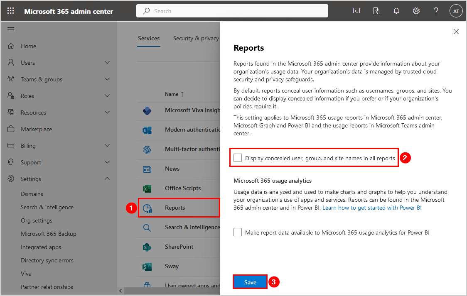The image size is (467, 296).
Task: Enable display of concealed user names in reports
Action: click(238, 158)
